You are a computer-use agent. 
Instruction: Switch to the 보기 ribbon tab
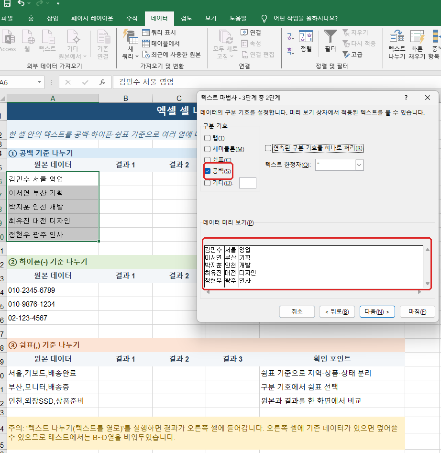click(211, 18)
